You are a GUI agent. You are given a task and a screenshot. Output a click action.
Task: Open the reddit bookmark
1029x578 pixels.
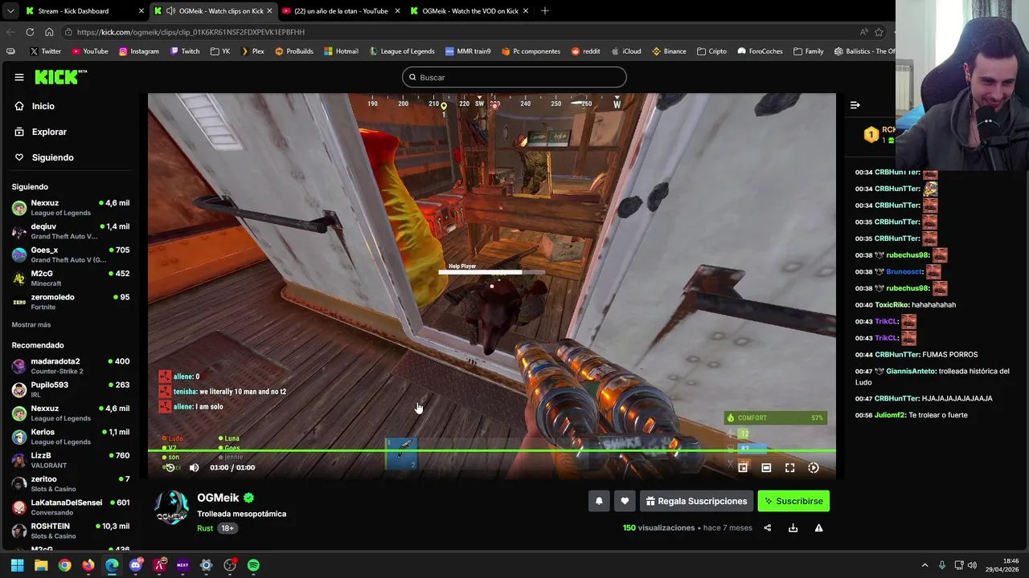tap(586, 51)
